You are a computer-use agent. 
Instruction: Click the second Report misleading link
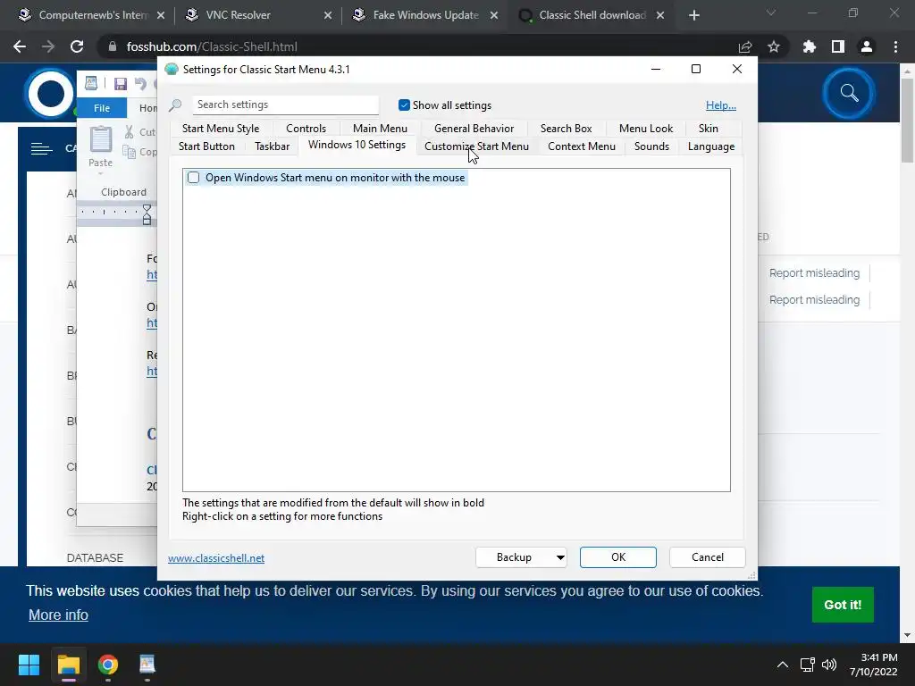pos(814,300)
